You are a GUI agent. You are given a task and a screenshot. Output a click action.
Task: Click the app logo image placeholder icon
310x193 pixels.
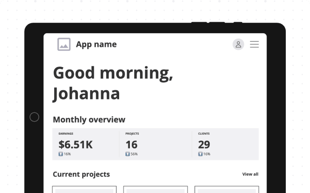[64, 44]
